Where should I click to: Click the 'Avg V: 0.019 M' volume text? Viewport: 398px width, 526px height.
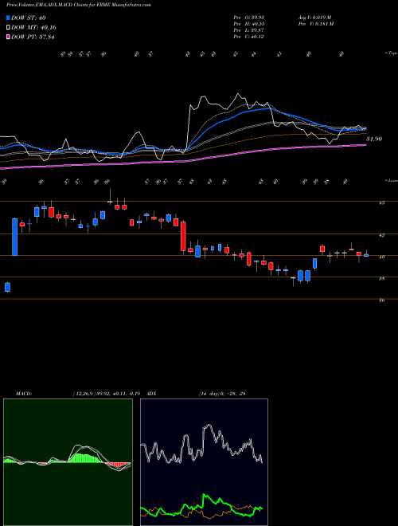click(316, 18)
